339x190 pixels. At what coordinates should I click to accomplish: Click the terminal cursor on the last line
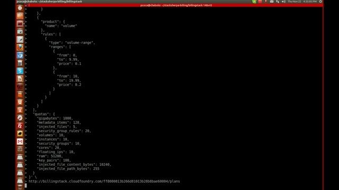pos(26,186)
